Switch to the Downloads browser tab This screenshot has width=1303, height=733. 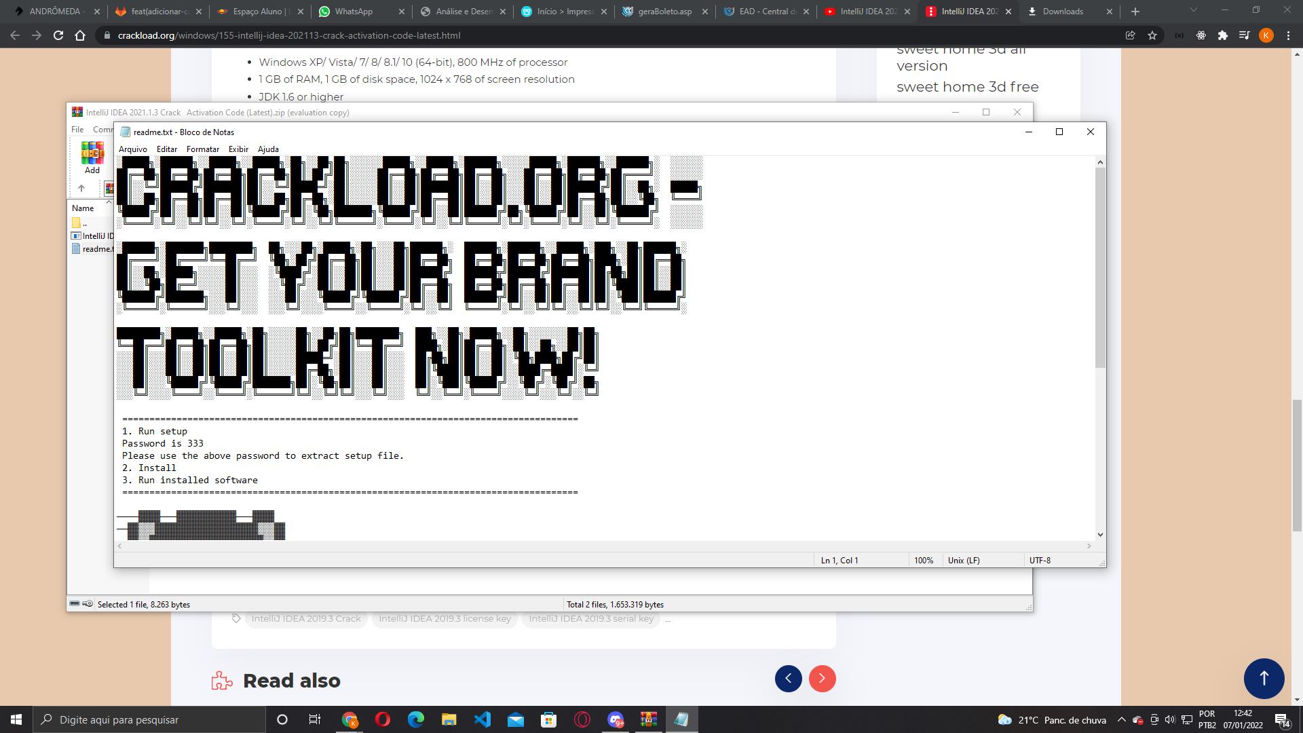(x=1062, y=12)
